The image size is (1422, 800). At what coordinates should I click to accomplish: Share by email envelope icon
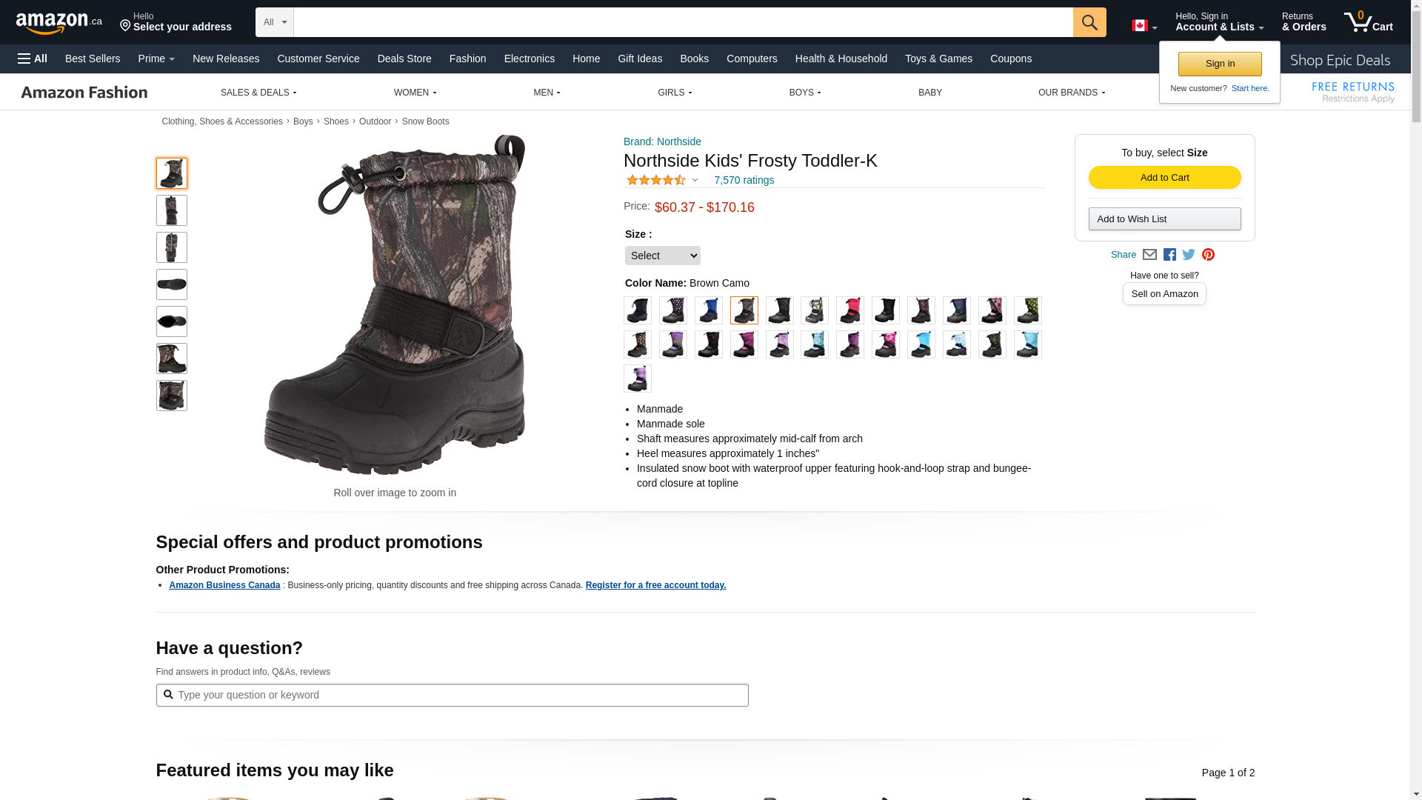coord(1149,255)
